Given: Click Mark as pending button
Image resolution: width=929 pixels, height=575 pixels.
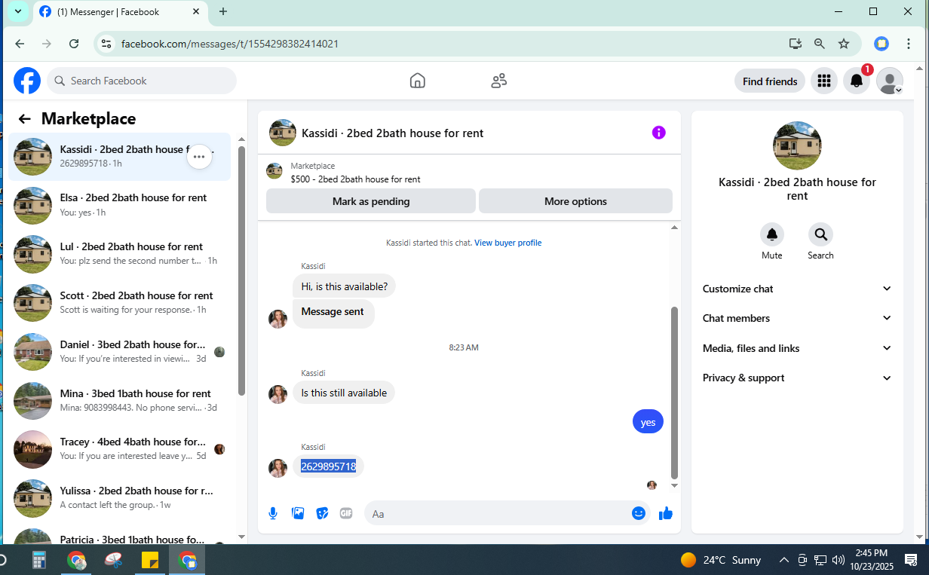Looking at the screenshot, I should pos(371,201).
